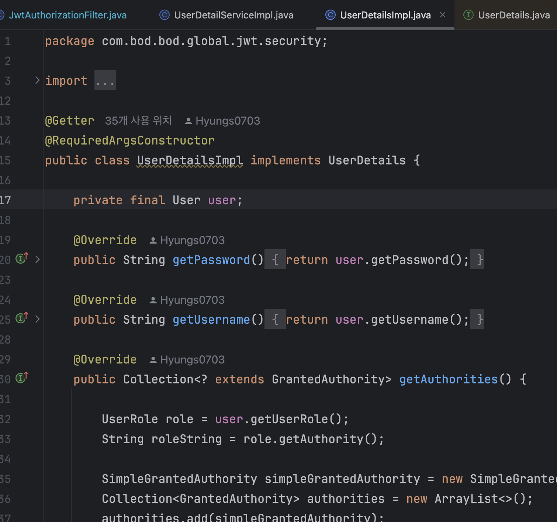
Task: Click getAuthorities method name
Action: coord(449,379)
